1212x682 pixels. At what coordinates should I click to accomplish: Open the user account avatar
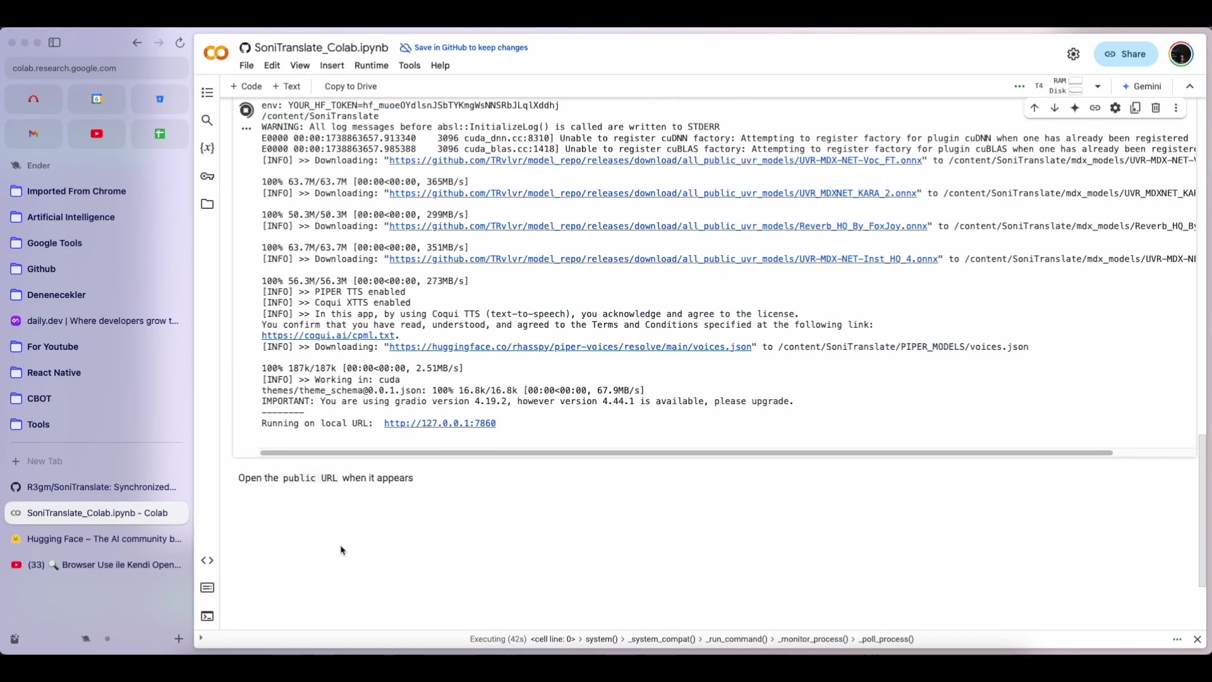[x=1181, y=54]
